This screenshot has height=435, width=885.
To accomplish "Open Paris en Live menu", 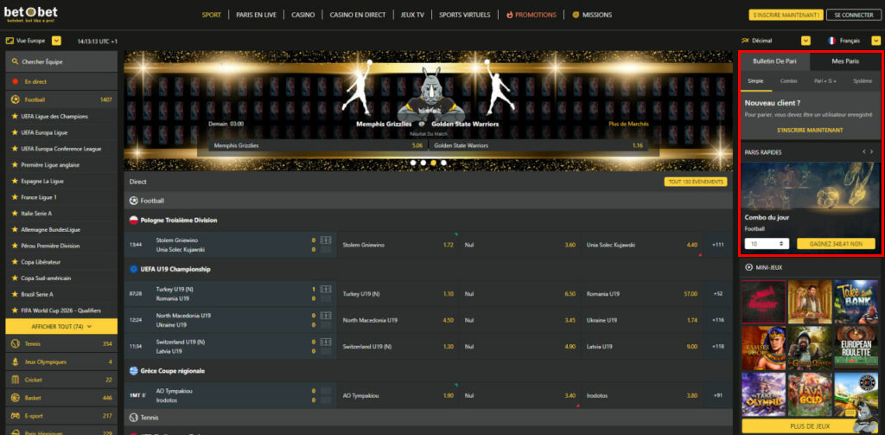I will tap(256, 16).
